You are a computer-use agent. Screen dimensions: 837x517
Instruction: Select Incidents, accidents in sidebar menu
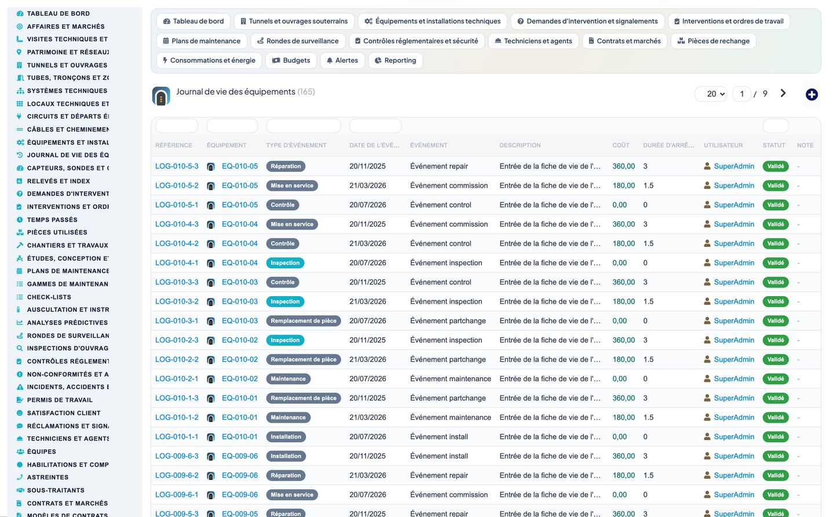68,387
